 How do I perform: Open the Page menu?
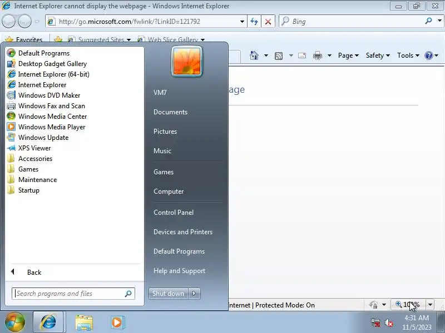(x=348, y=56)
